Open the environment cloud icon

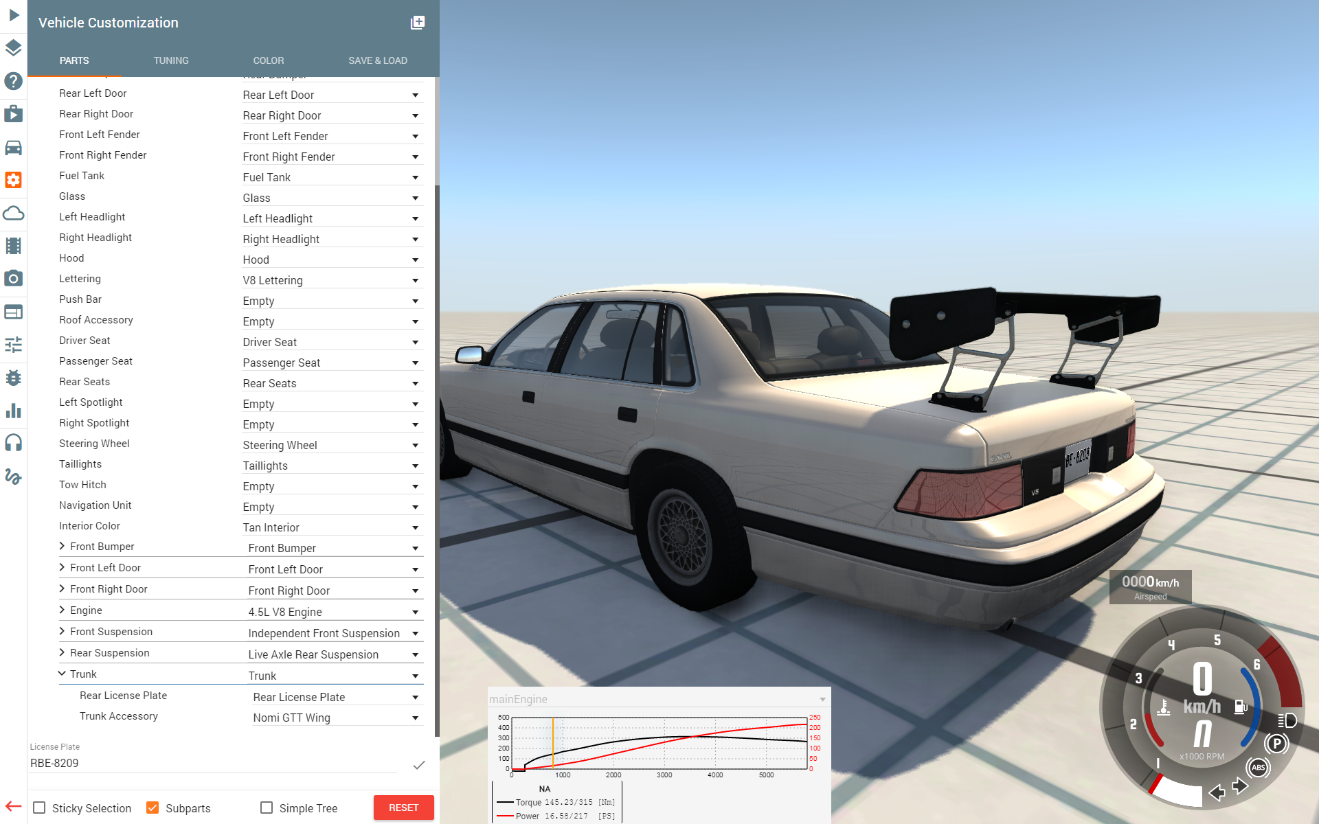(x=14, y=213)
